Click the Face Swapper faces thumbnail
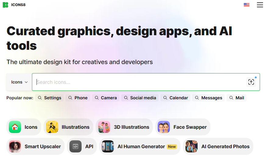This screenshot has width=267, height=157. coord(164,127)
